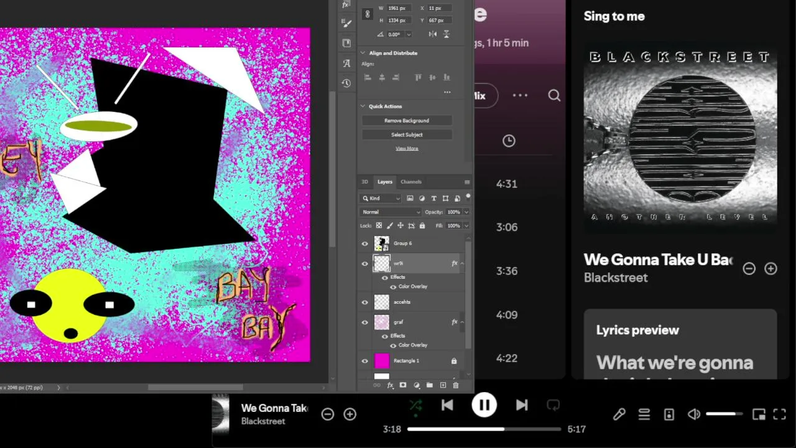Screen dimensions: 796x448
Task: Delete layer trash icon
Action: (x=456, y=385)
